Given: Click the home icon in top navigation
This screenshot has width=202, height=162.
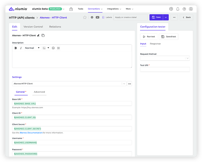Looking at the screenshot, I should [71, 9].
